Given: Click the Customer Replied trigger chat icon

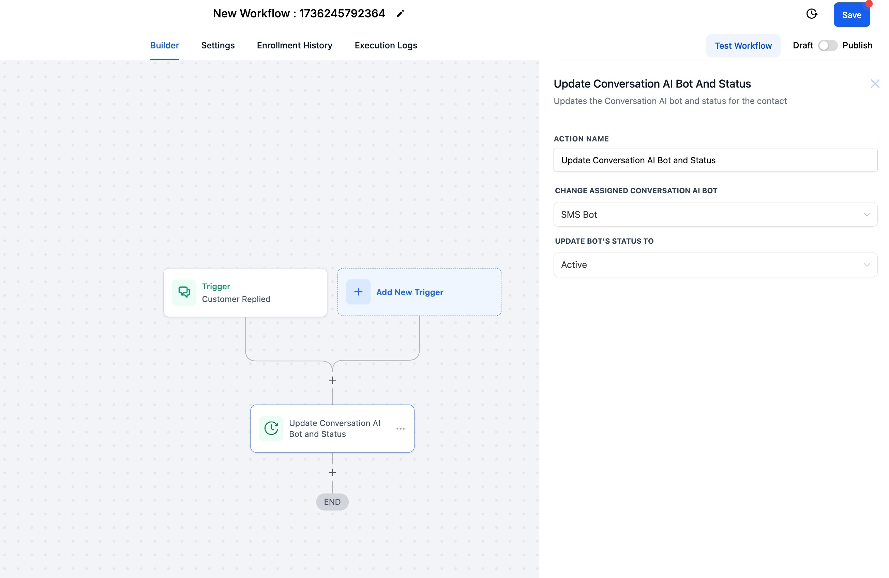Looking at the screenshot, I should 184,292.
